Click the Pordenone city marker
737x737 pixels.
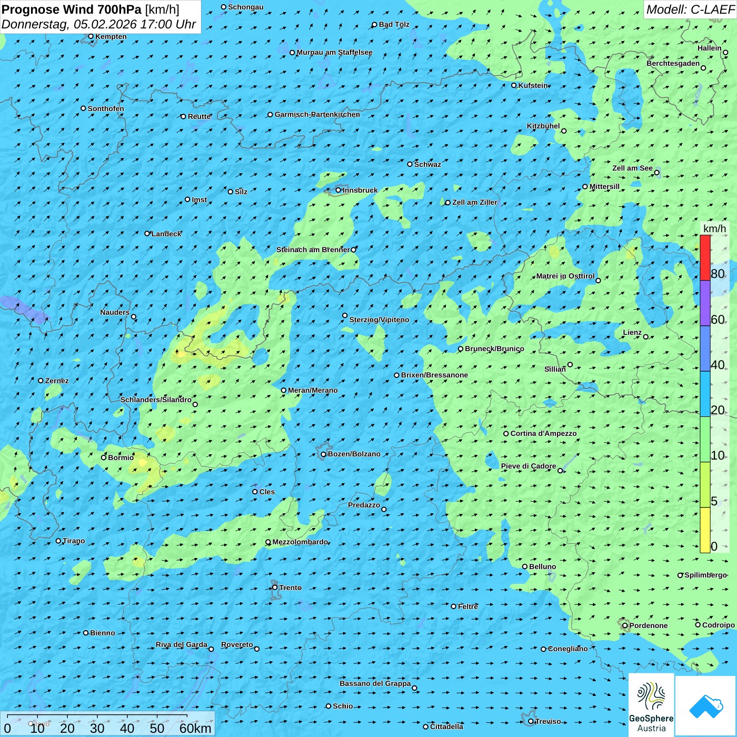pos(625,625)
